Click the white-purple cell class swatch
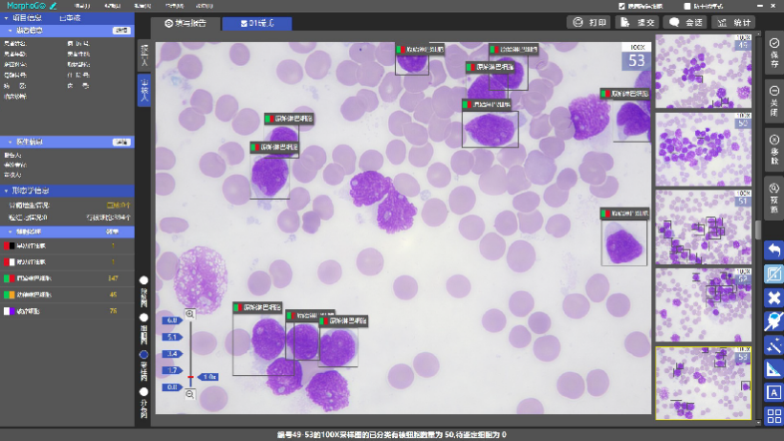 point(9,311)
